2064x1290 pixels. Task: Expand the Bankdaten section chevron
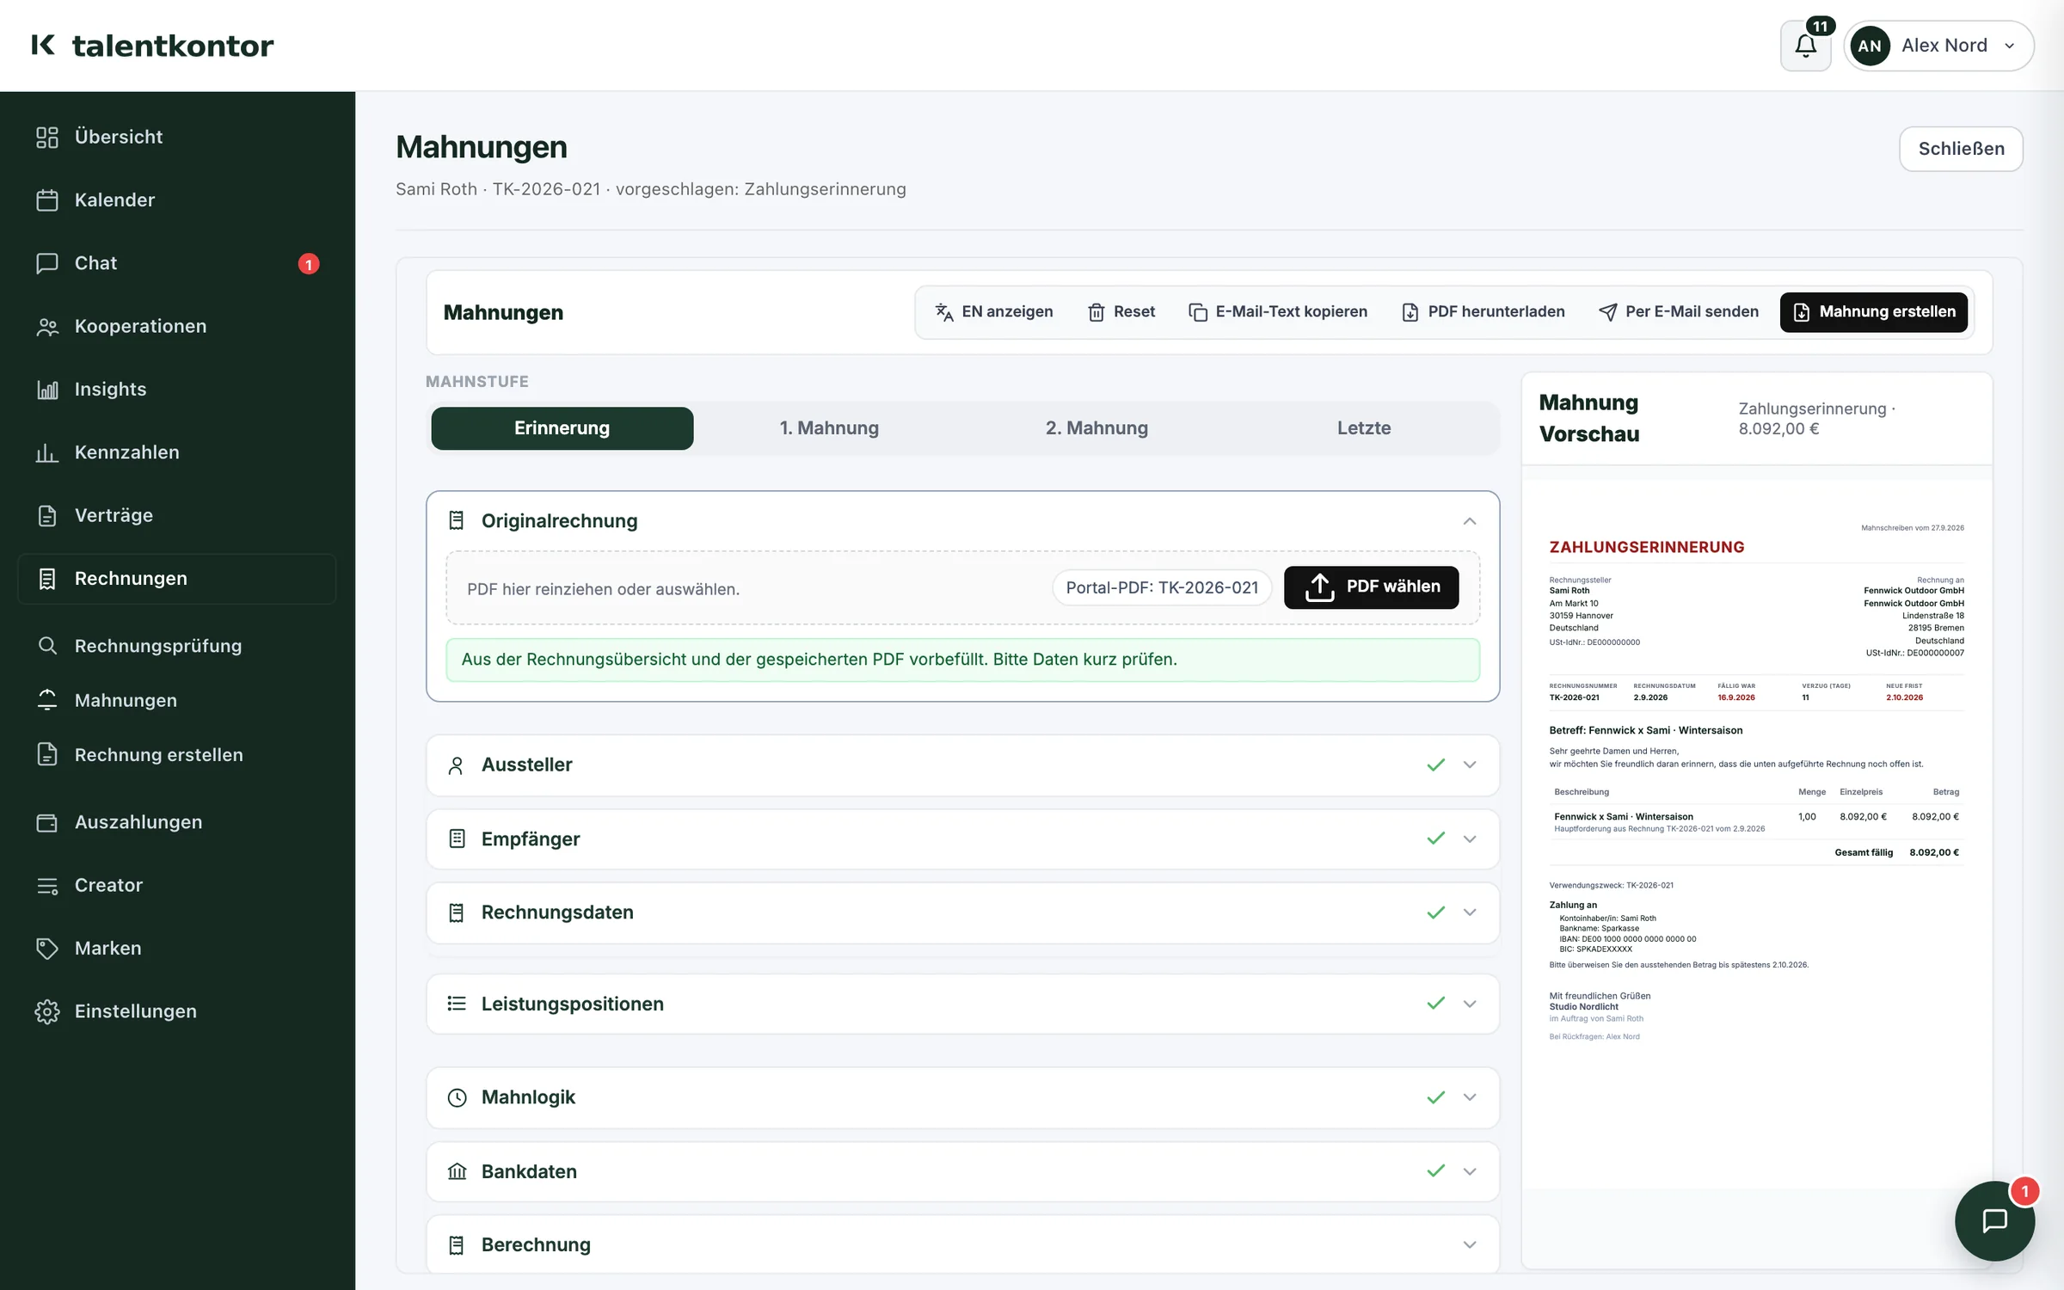(1470, 1171)
